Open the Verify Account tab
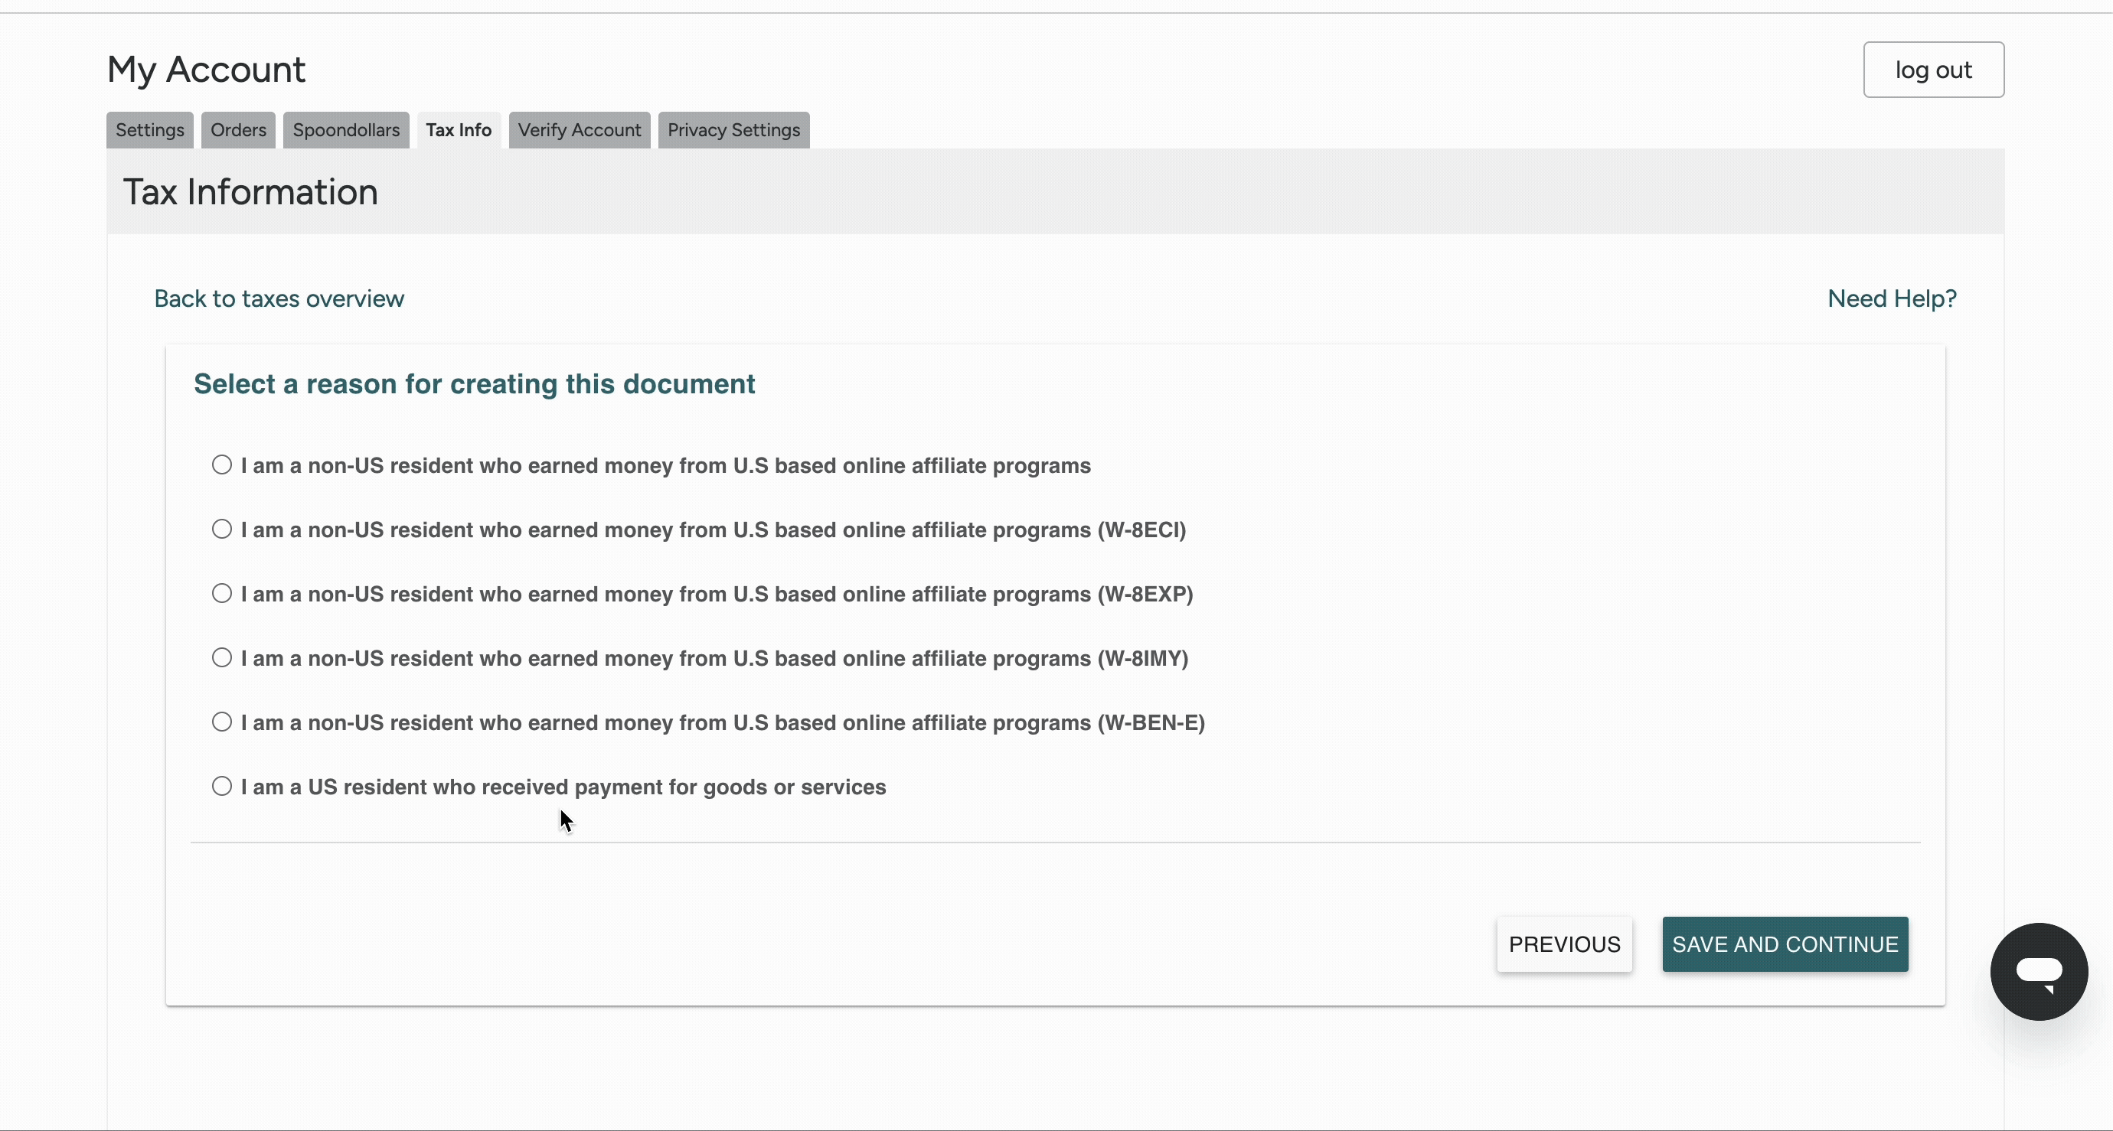Screen dimensions: 2113x1131 pos(579,130)
